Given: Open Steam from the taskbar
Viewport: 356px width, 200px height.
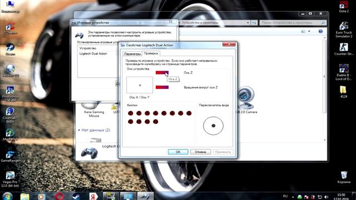Looking at the screenshot, I should (x=76, y=196).
